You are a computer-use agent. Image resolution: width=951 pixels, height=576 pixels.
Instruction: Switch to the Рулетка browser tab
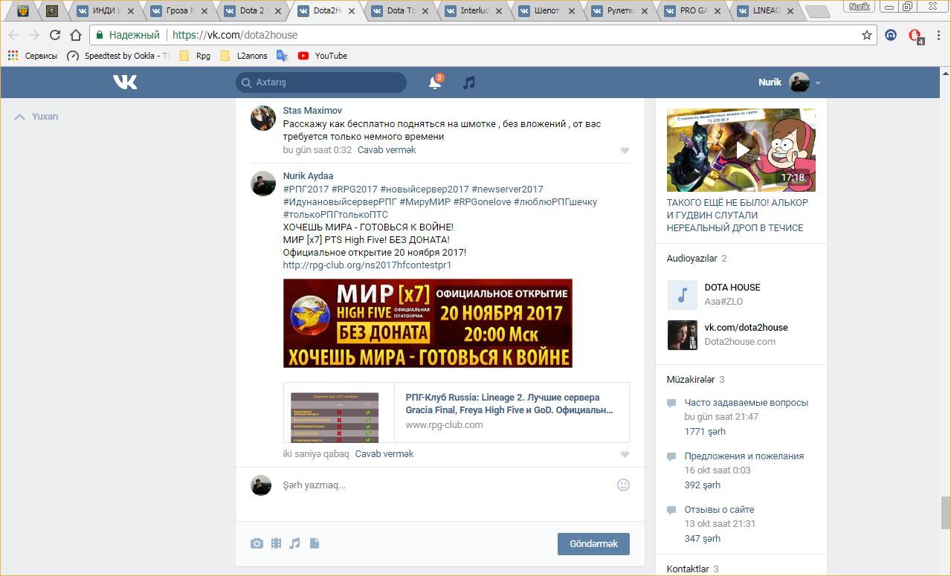(x=621, y=11)
